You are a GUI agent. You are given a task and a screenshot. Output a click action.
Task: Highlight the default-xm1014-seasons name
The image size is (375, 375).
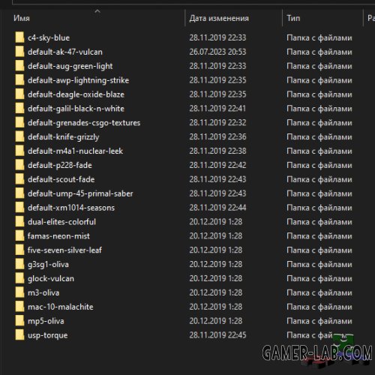pos(71,208)
